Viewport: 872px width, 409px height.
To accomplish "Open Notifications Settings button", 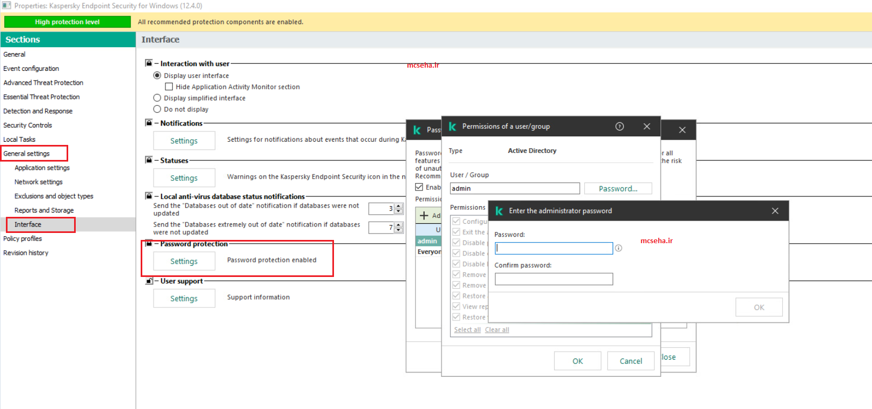I will tap(184, 141).
